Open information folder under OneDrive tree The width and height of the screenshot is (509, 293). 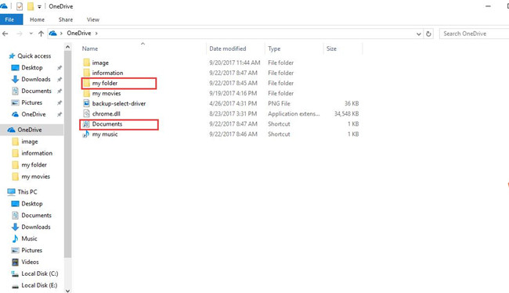[37, 153]
